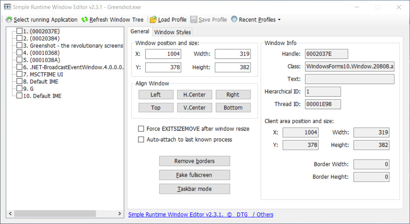Image resolution: width=410 pixels, height=224 pixels.
Task: Open the / Others link
Action: click(x=263, y=214)
